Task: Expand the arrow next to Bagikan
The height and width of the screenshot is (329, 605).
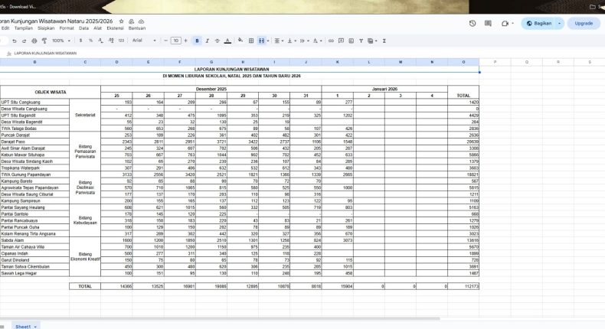Action: (560, 23)
